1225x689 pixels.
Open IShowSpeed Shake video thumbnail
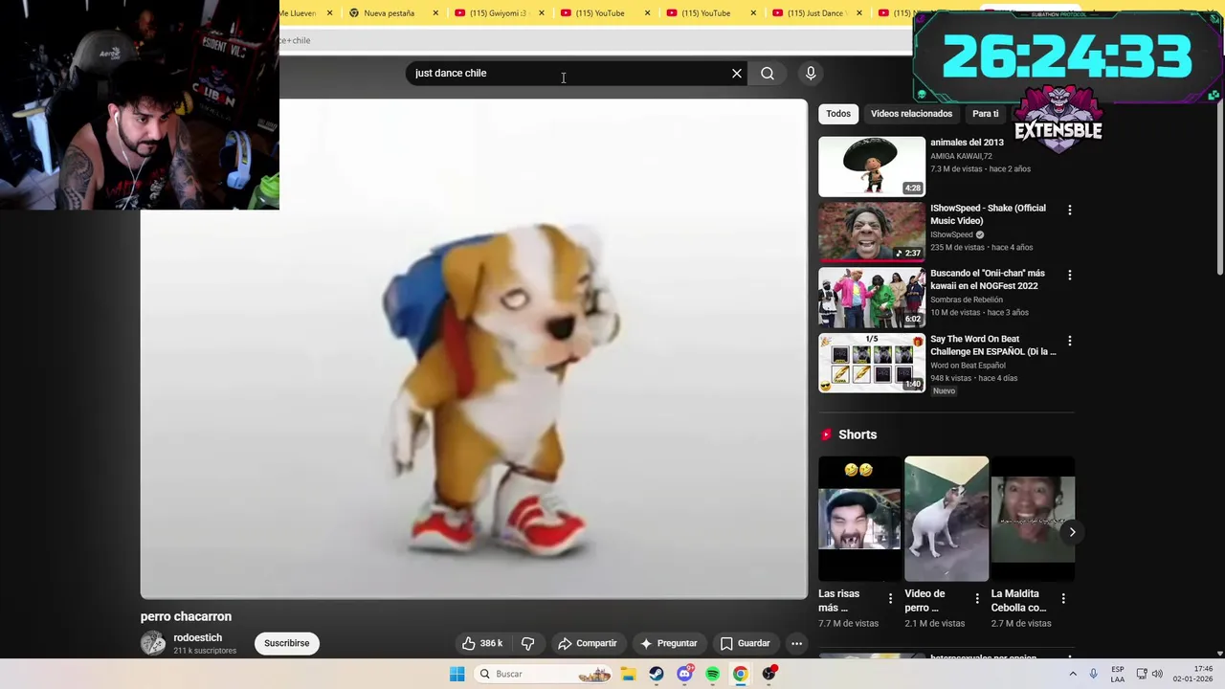(872, 232)
